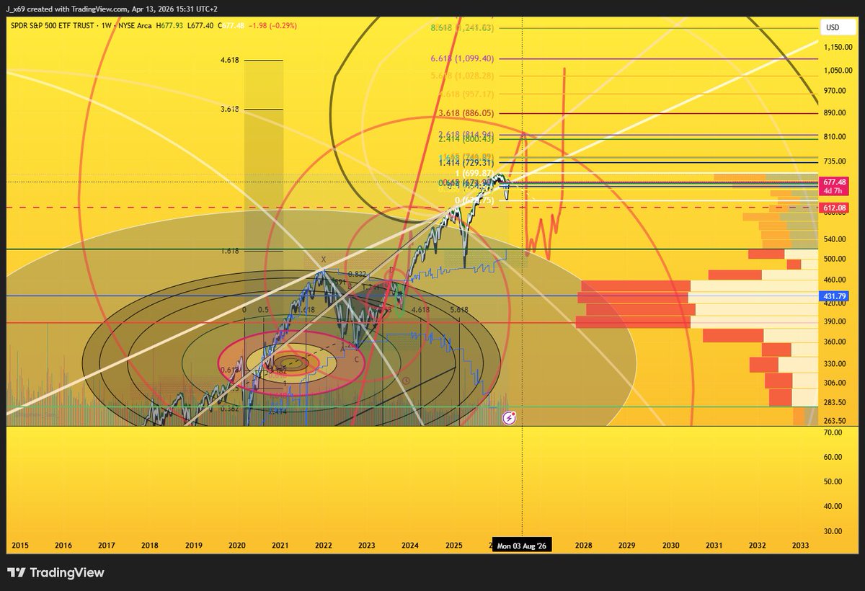
Task: Click the 1,050.00 price axis label
Action: coord(840,71)
